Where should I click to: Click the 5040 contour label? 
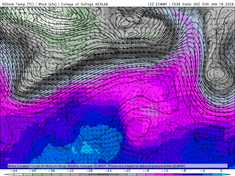pyautogui.click(x=59, y=32)
